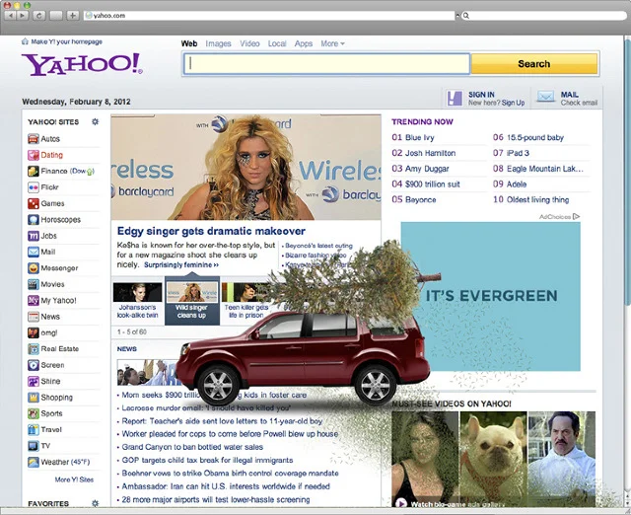The width and height of the screenshot is (631, 515).
Task: Open the Movies clapperboard icon
Action: [x=34, y=284]
